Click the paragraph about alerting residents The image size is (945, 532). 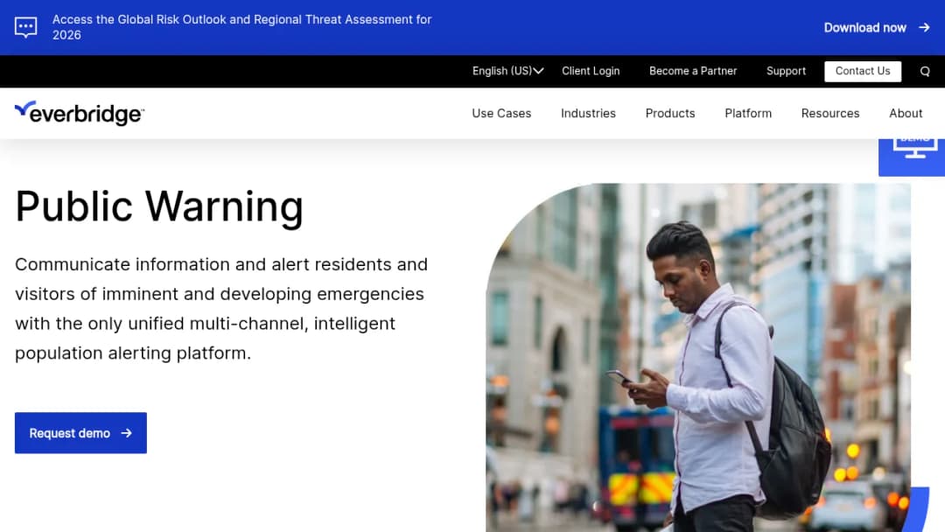(221, 309)
